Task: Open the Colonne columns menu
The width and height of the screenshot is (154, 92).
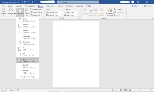Action: (27, 12)
